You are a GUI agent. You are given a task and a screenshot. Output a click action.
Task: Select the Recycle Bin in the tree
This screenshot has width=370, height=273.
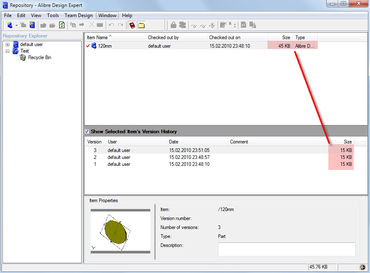coord(40,58)
